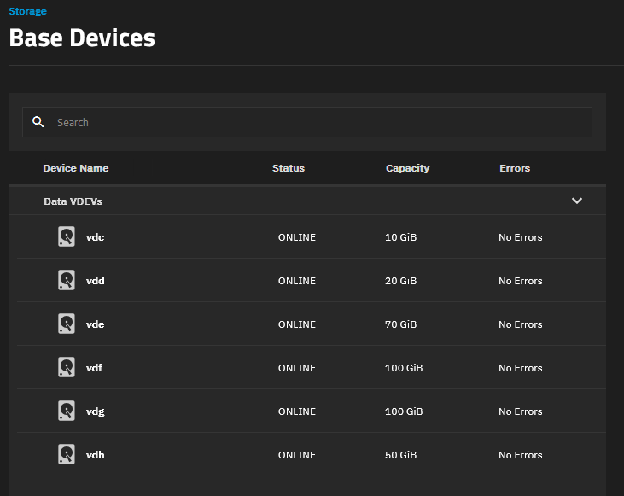The height and width of the screenshot is (496, 624).
Task: Focus the Search devices field
Action: (307, 122)
